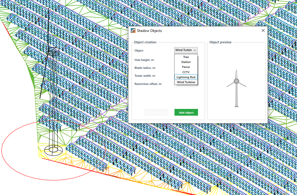Collapse the Object combo box arrow
Viewport: 297px width, 195px height.
(195, 50)
